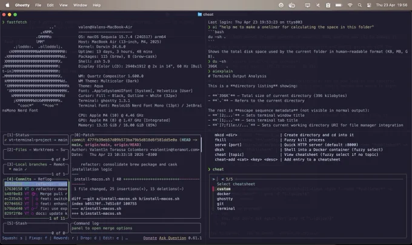Open the File menu
Image resolution: width=412 pixels, height=245 pixels.
coord(38,5)
